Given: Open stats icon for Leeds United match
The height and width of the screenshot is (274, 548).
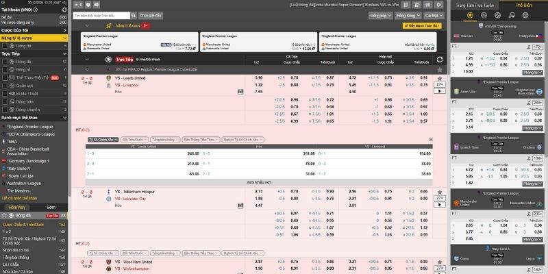Looking at the screenshot, I should 240,90.
